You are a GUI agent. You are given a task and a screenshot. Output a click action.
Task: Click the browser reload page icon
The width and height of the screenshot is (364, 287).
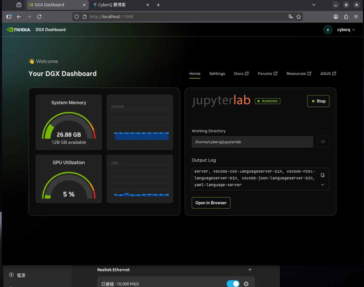point(39,17)
